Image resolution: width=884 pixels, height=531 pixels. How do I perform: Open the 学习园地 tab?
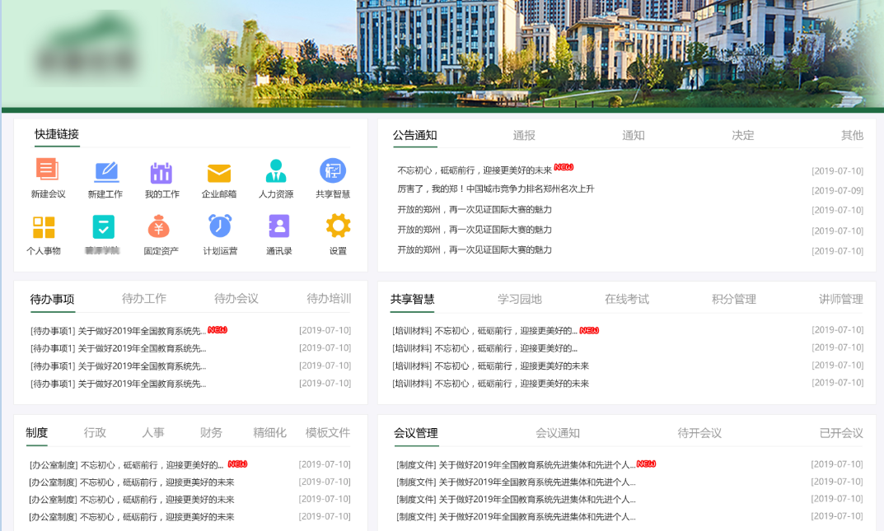519,299
